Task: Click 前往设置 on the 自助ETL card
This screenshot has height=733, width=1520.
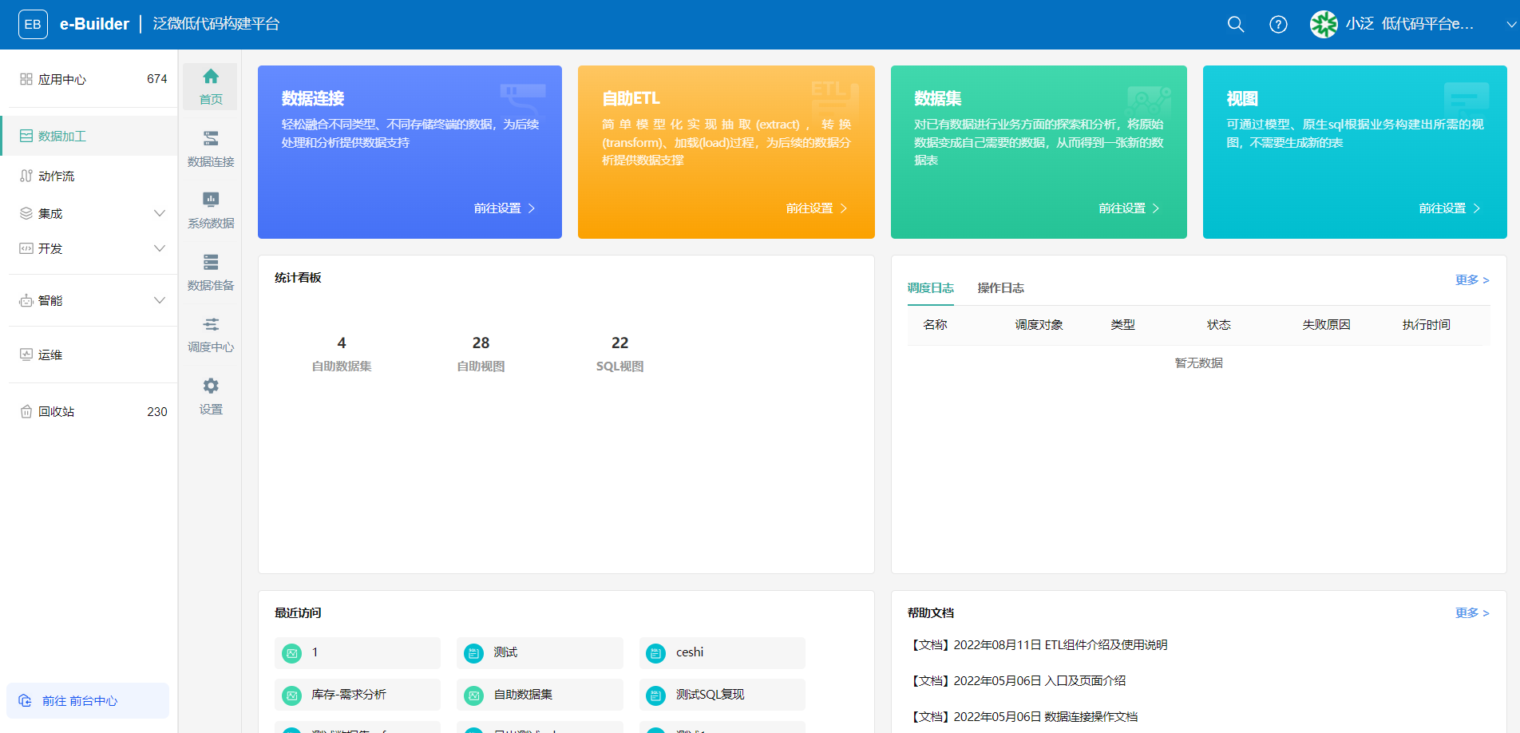Action: click(817, 208)
